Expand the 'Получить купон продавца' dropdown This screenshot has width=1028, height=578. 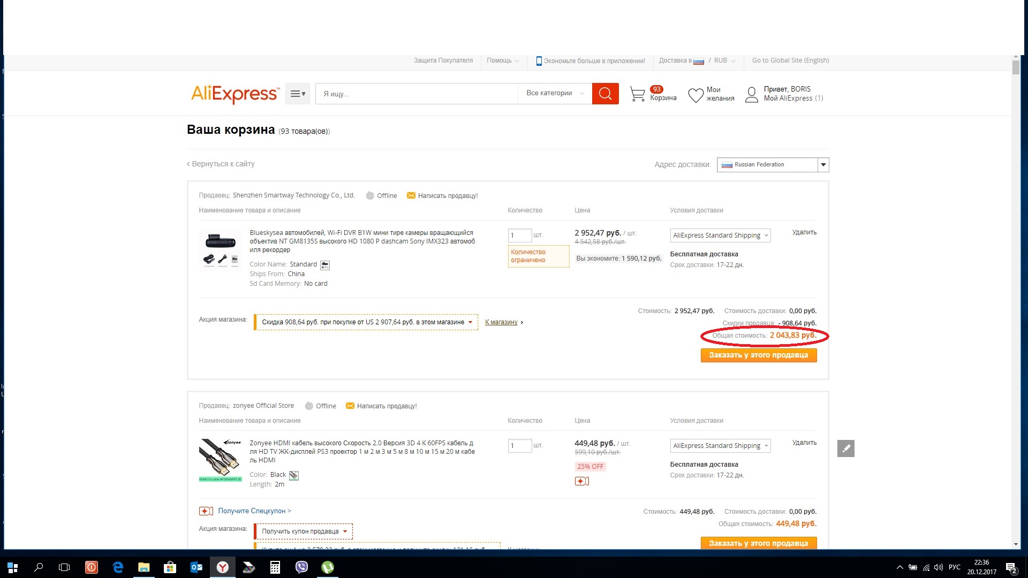(x=304, y=531)
